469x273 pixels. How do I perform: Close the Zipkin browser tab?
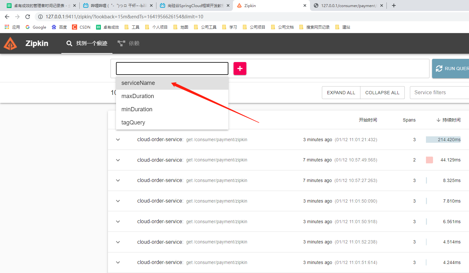(x=305, y=5)
